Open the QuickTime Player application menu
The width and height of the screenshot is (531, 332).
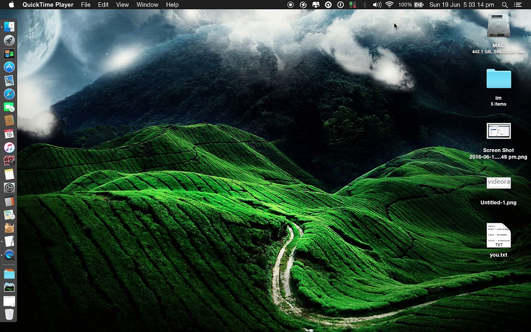pos(48,5)
